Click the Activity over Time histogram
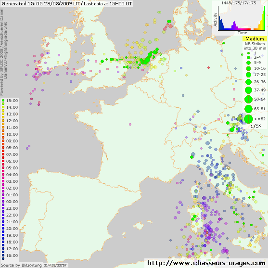 pos(242,18)
